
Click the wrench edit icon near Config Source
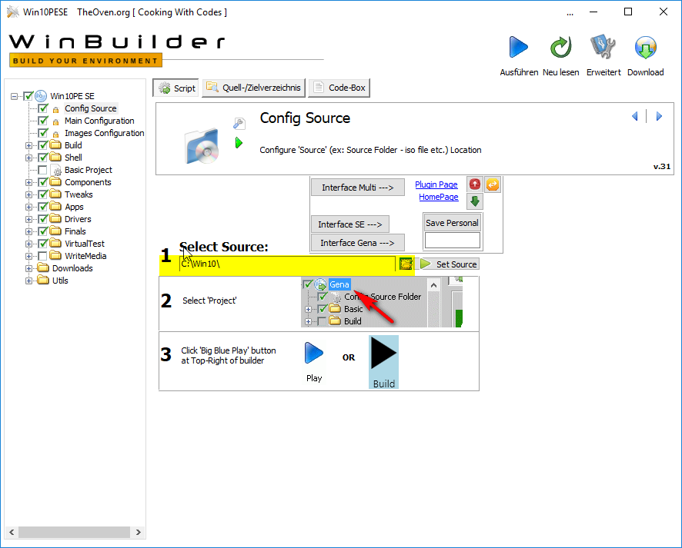point(239,124)
